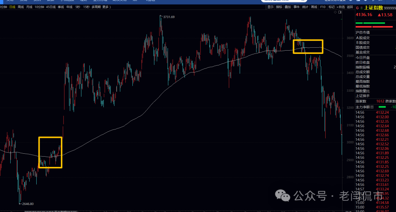396x212 pixels.
Task: Click the 上证指数 index title
Action: 373,8
